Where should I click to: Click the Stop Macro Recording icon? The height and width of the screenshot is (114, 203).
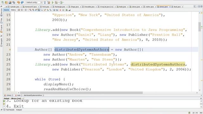pos(63,10)
